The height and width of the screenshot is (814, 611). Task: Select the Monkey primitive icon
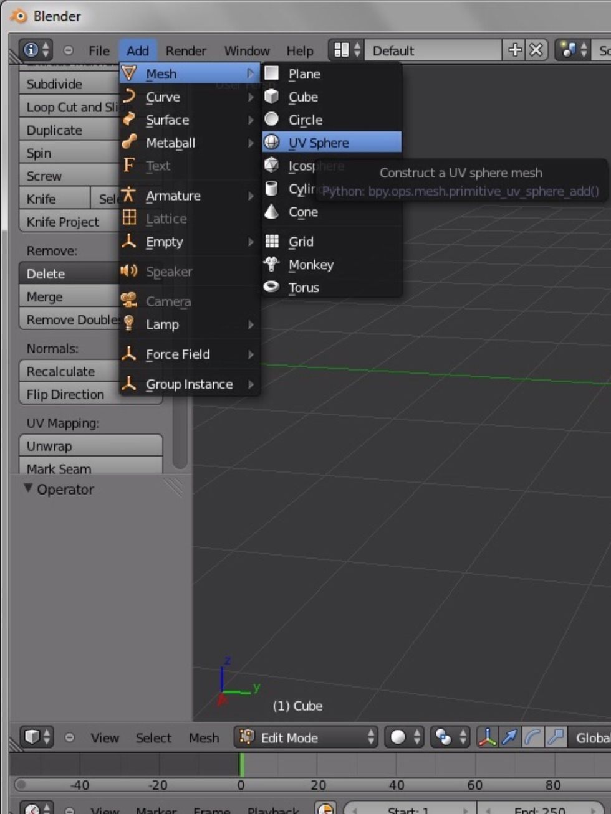(272, 264)
